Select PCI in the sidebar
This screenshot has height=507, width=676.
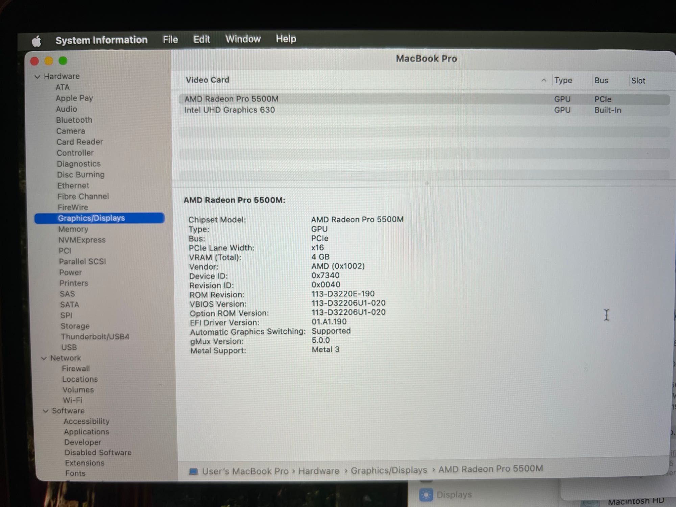65,251
